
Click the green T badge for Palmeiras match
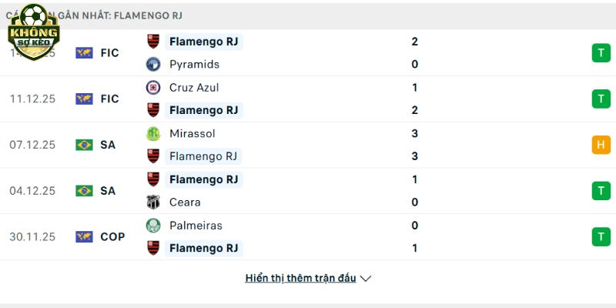point(601,237)
